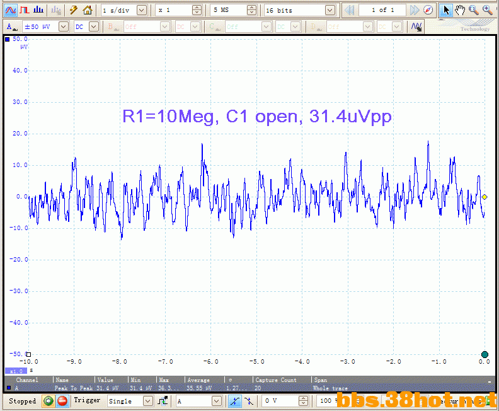The width and height of the screenshot is (499, 411).
Task: Select rising edge trigger toggle
Action: (235, 401)
